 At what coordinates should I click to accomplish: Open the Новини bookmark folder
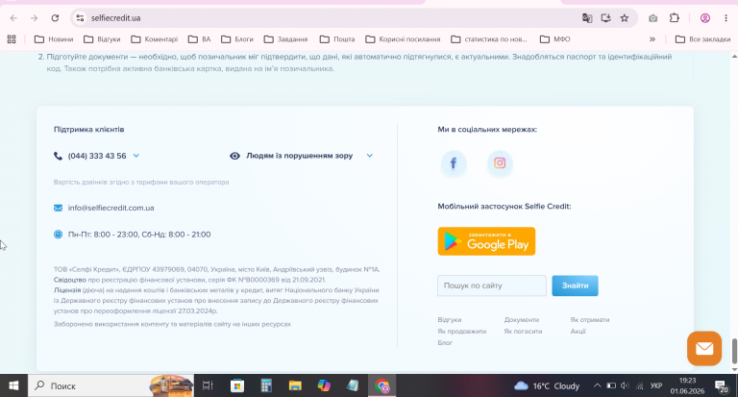[x=54, y=39]
